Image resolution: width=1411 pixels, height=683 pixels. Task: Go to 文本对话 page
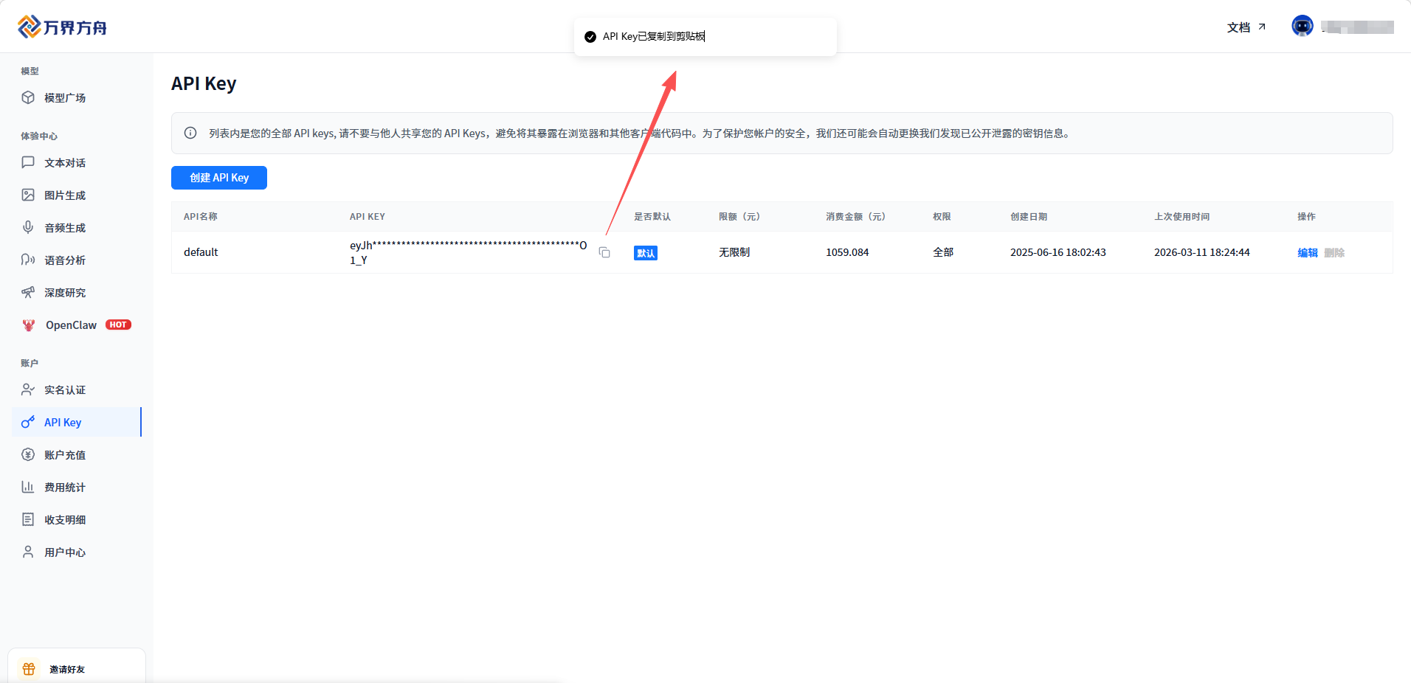[x=64, y=163]
